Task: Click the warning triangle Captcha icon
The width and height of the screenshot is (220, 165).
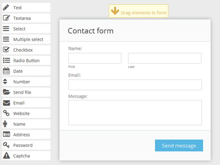Action: (6, 156)
